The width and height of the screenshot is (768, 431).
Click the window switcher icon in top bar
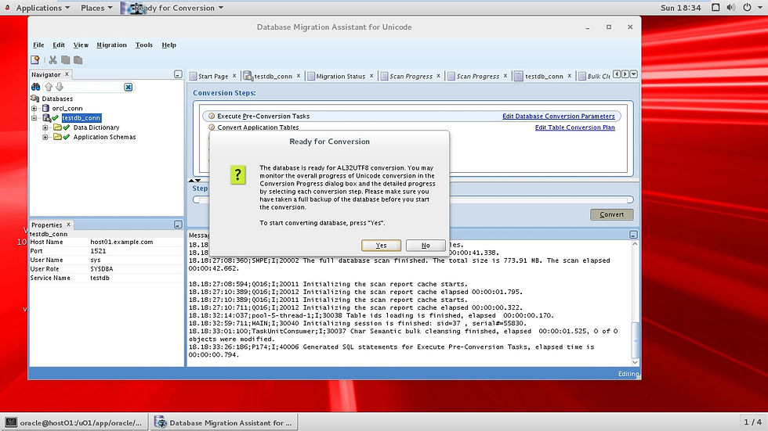(x=715, y=7)
